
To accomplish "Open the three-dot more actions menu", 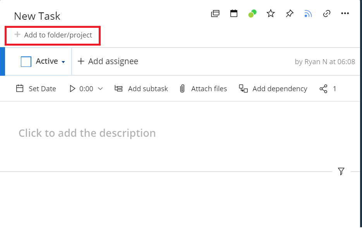I will pos(345,14).
